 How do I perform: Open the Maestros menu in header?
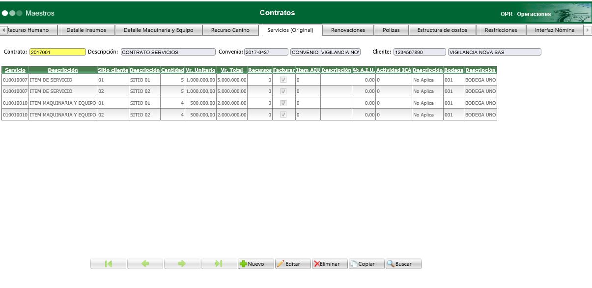[x=40, y=13]
